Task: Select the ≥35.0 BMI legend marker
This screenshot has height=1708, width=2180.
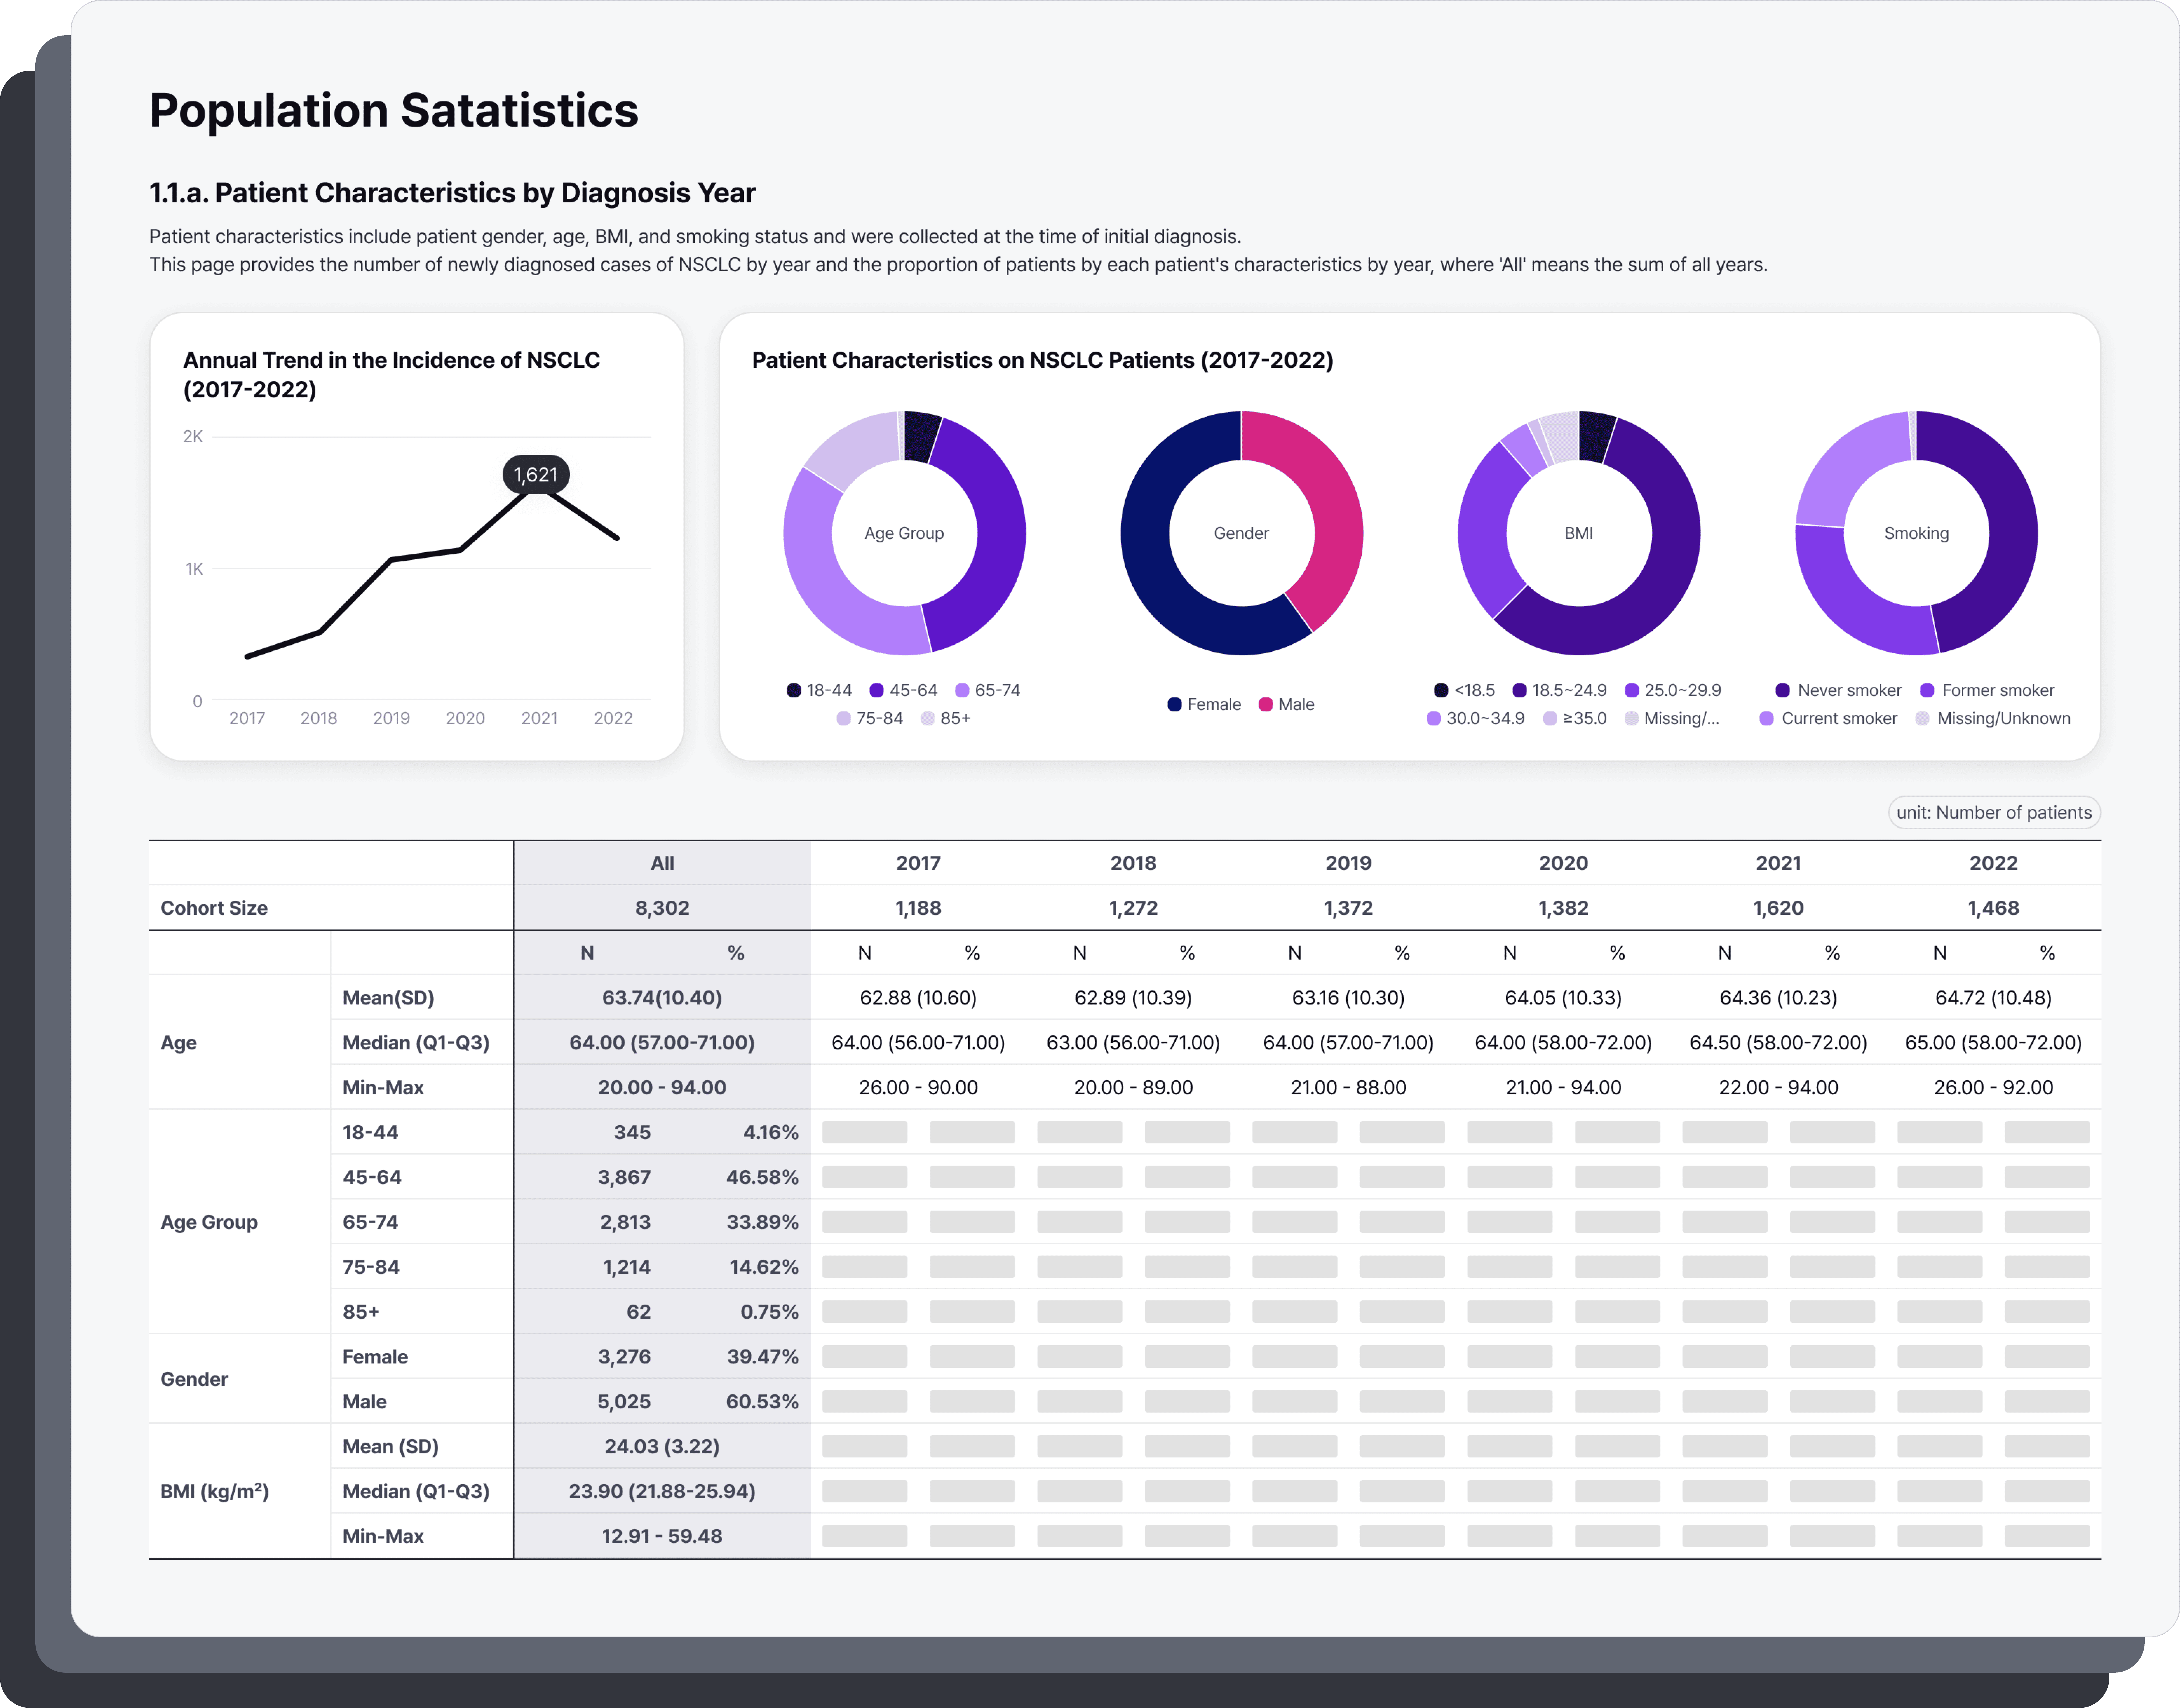Action: (1550, 718)
